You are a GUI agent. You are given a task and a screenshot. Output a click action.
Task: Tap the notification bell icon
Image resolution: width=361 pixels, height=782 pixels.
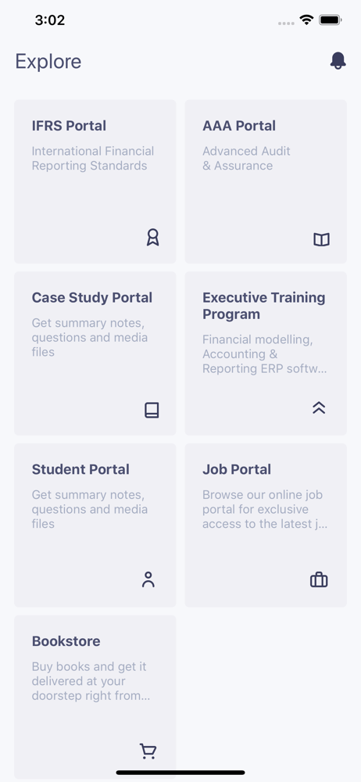(338, 61)
